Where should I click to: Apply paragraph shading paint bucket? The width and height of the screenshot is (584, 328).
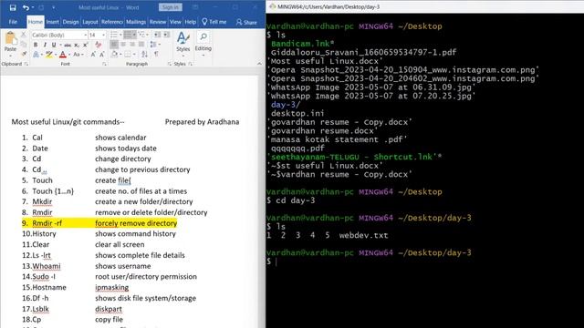(x=114, y=55)
